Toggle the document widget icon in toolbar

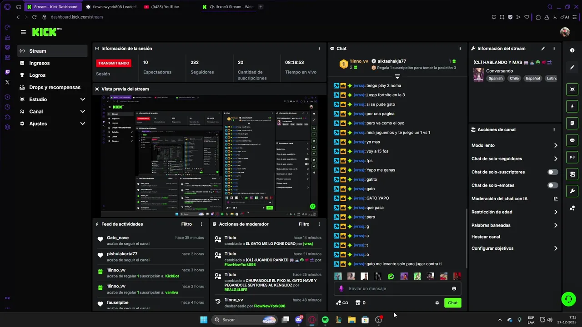(x=572, y=123)
